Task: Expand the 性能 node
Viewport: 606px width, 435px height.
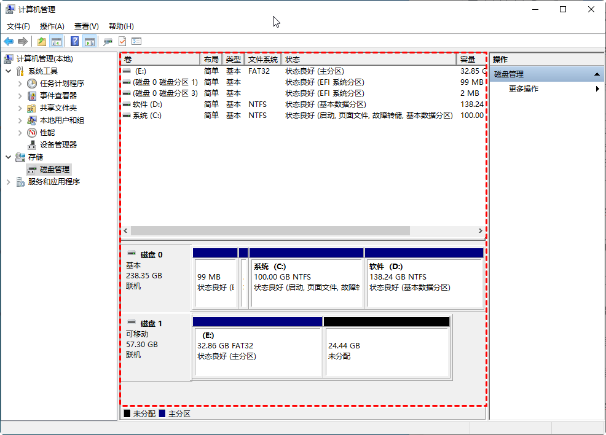Action: (20, 133)
